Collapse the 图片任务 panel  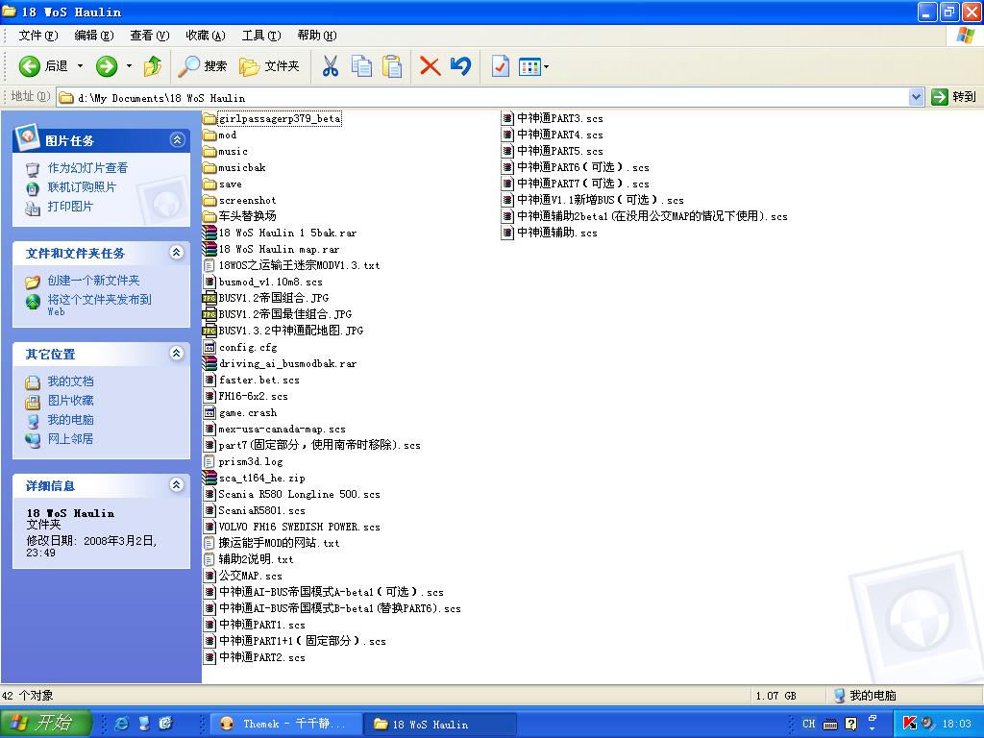pos(177,140)
